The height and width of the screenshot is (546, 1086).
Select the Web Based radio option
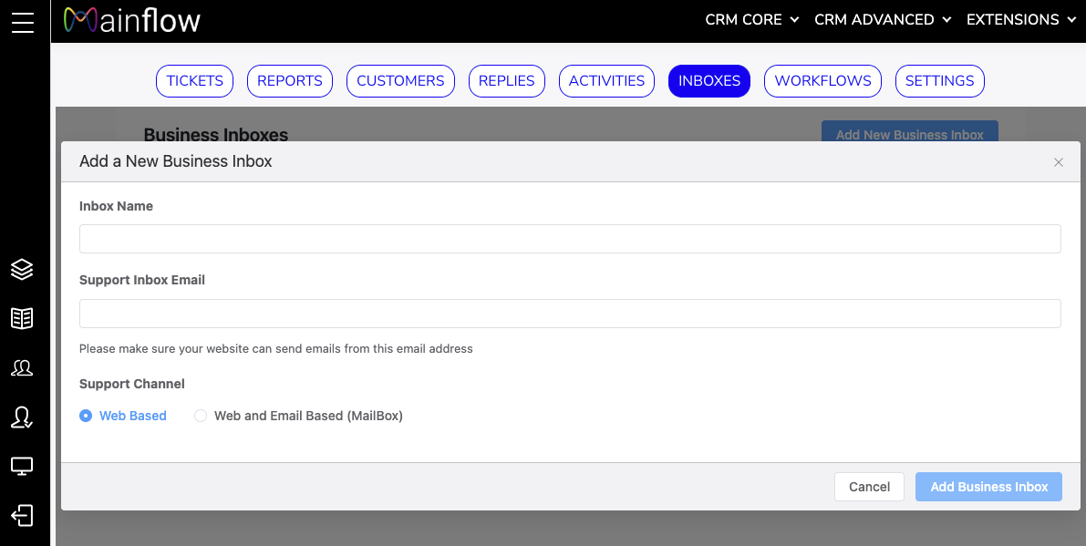pyautogui.click(x=86, y=416)
